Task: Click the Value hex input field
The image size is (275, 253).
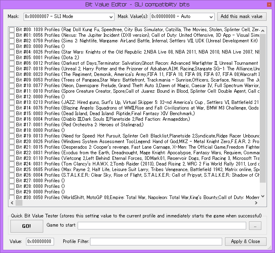Action: [40, 241]
